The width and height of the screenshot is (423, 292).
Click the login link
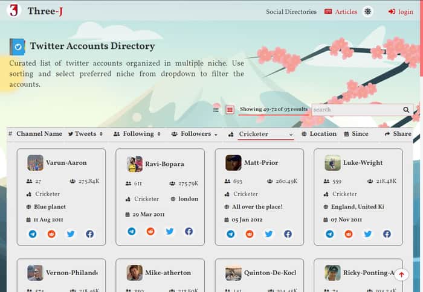coord(401,11)
